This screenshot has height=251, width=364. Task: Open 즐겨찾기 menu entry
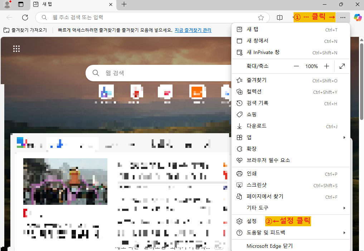click(x=291, y=80)
